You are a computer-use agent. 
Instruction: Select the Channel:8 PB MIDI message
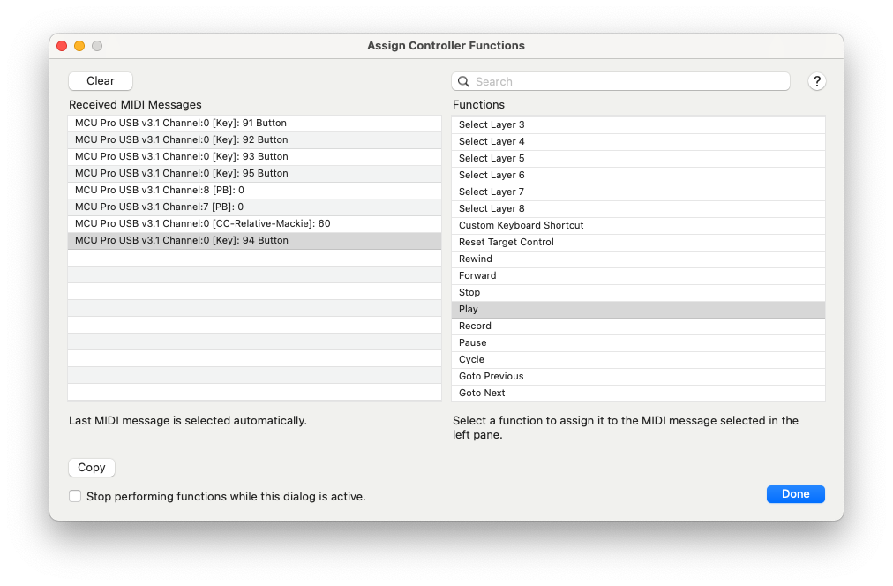coord(254,190)
